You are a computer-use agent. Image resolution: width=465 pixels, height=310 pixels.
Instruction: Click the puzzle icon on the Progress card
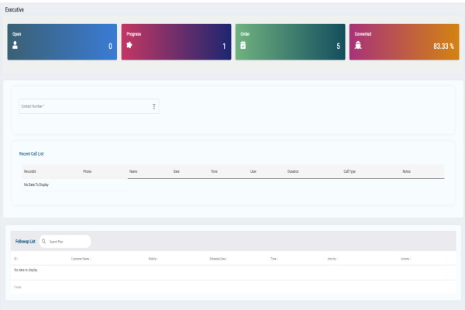(x=129, y=45)
